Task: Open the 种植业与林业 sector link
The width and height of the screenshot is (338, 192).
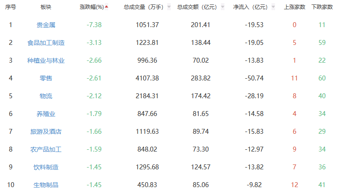Action: click(x=46, y=60)
